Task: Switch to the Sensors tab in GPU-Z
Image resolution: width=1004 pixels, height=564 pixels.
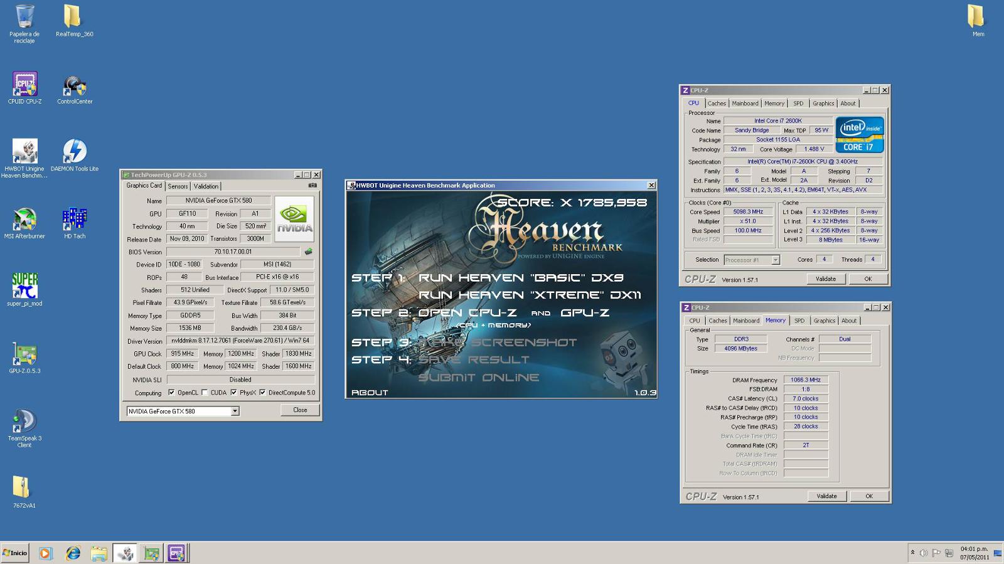Action: [178, 186]
